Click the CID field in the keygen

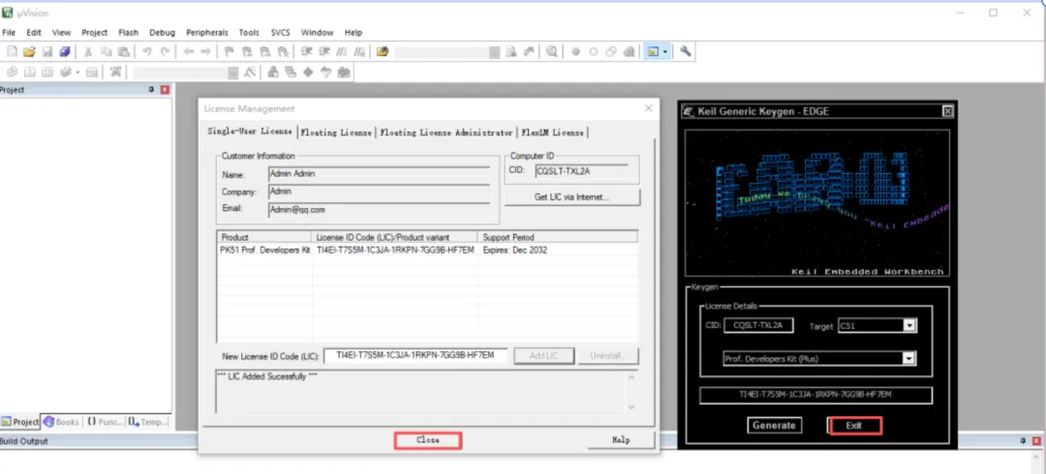click(x=760, y=325)
